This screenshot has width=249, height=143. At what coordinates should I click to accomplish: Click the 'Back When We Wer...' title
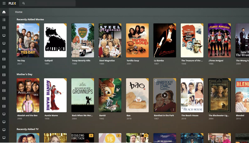pyautogui.click(x=82, y=115)
